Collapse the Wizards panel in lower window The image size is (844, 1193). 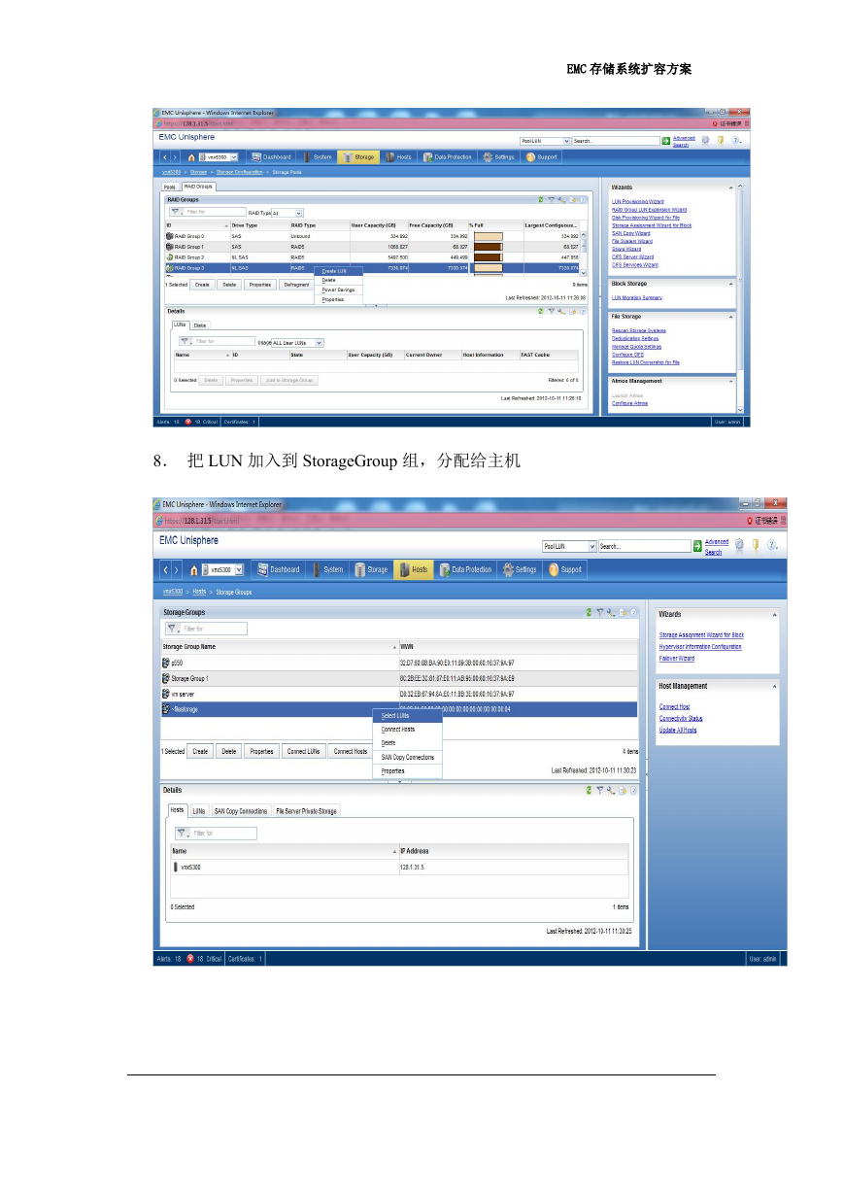pyautogui.click(x=774, y=614)
